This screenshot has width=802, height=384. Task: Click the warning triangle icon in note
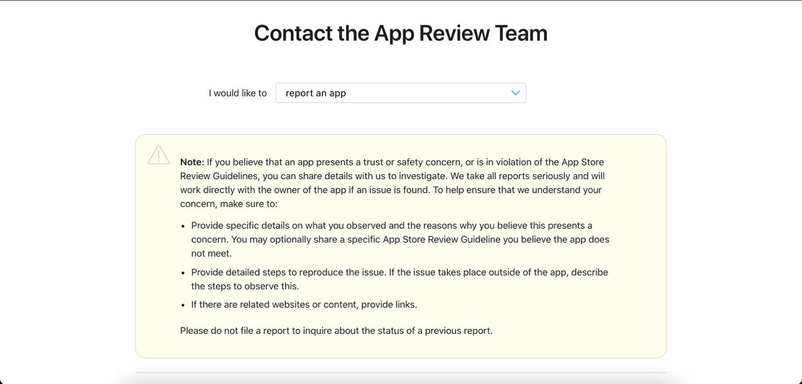[x=159, y=155]
